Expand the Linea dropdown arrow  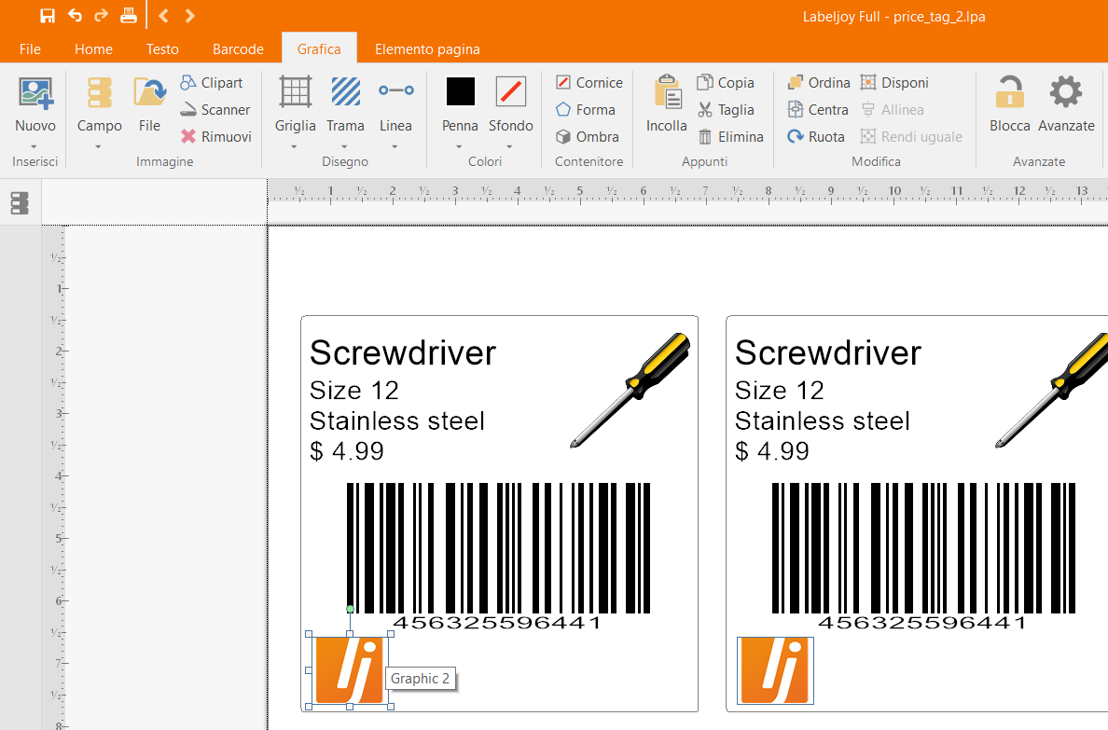tap(395, 147)
